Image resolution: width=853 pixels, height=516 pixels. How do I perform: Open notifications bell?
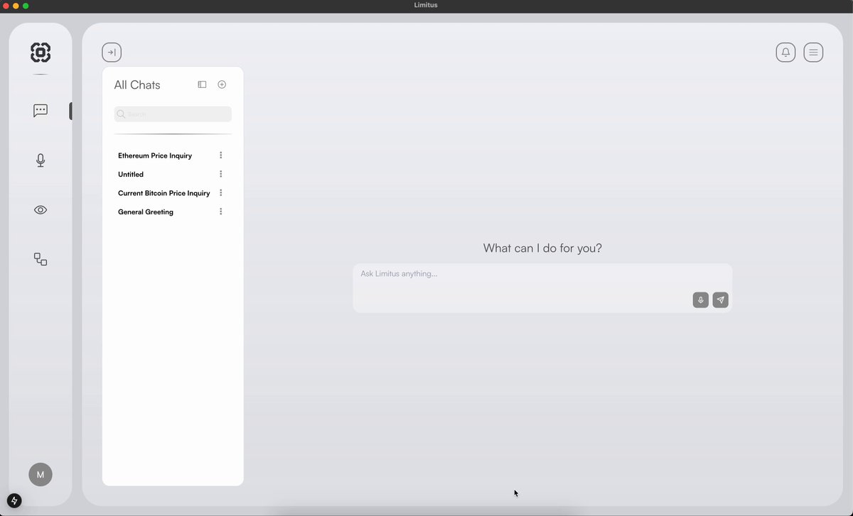785,53
